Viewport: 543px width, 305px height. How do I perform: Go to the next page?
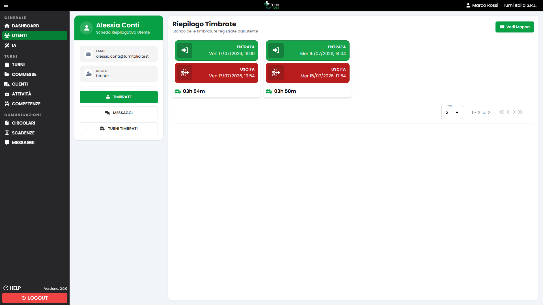(x=514, y=112)
